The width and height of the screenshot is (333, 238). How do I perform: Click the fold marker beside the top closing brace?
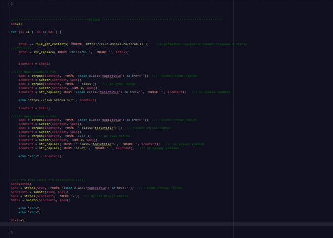(9, 4)
